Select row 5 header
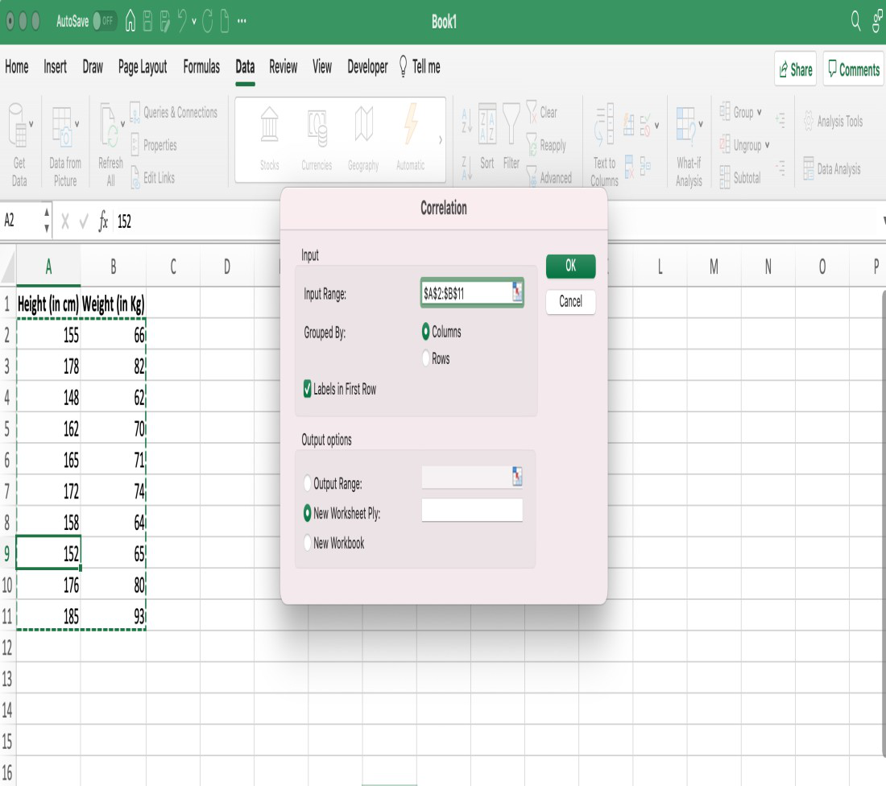This screenshot has height=786, width=886. click(x=7, y=428)
